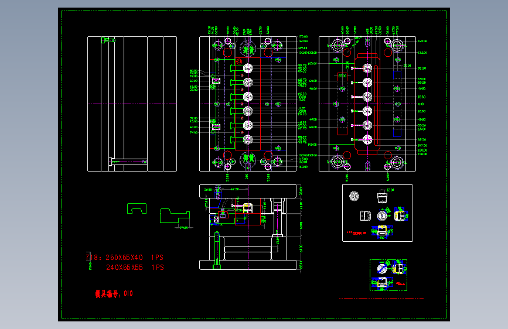Select the left side-view plate drawing
Screen dimensions: 508x329
(132, 104)
